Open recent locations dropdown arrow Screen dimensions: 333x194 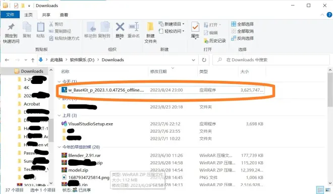pos(26,60)
